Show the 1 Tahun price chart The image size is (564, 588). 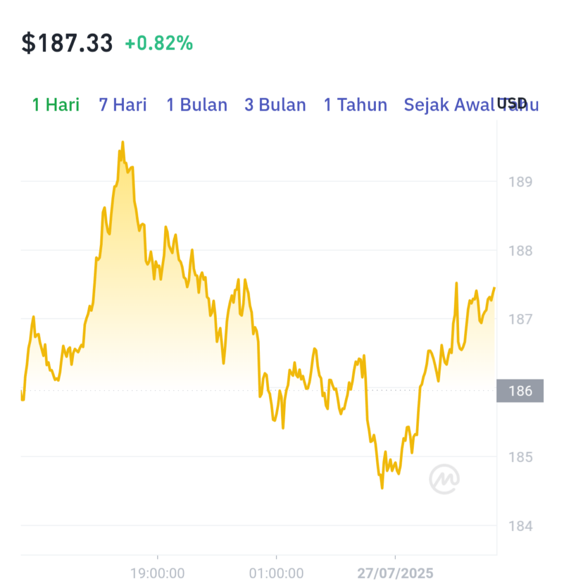[x=355, y=105]
